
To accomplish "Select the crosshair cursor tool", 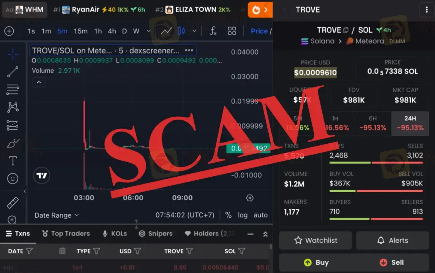I will (x=13, y=54).
